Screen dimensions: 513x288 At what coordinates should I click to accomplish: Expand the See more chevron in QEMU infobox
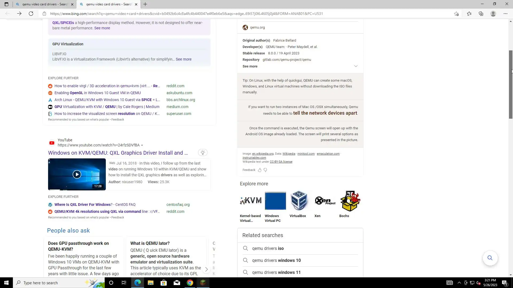coord(356,66)
